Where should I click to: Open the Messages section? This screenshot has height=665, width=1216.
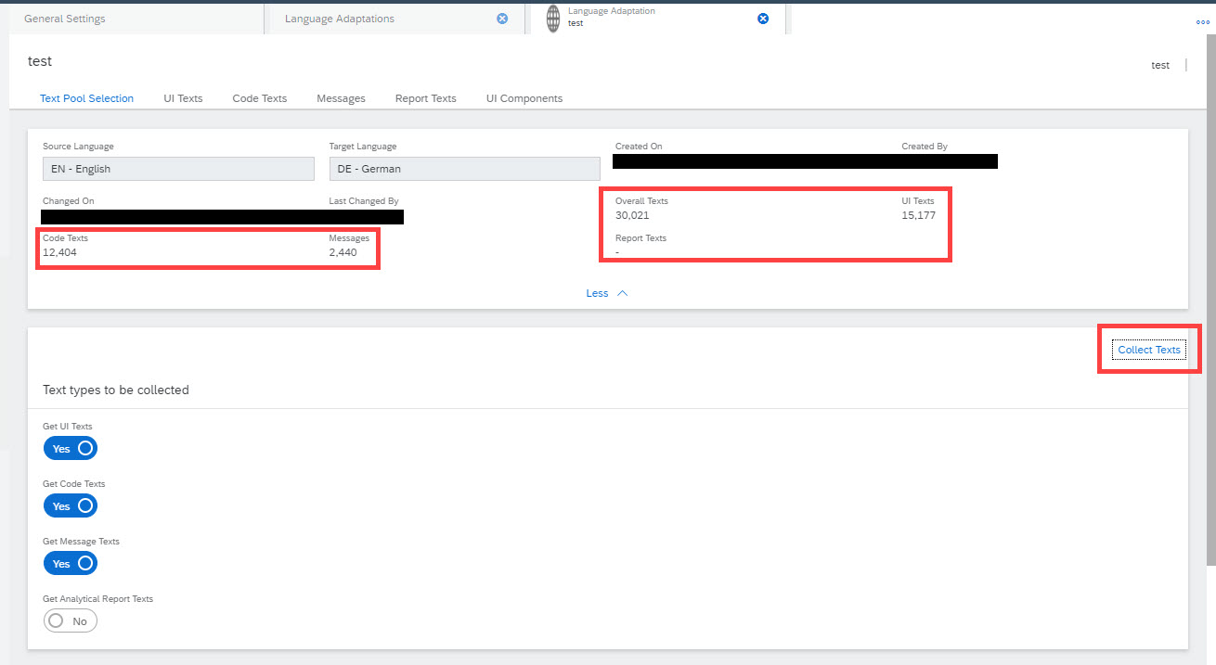(341, 98)
